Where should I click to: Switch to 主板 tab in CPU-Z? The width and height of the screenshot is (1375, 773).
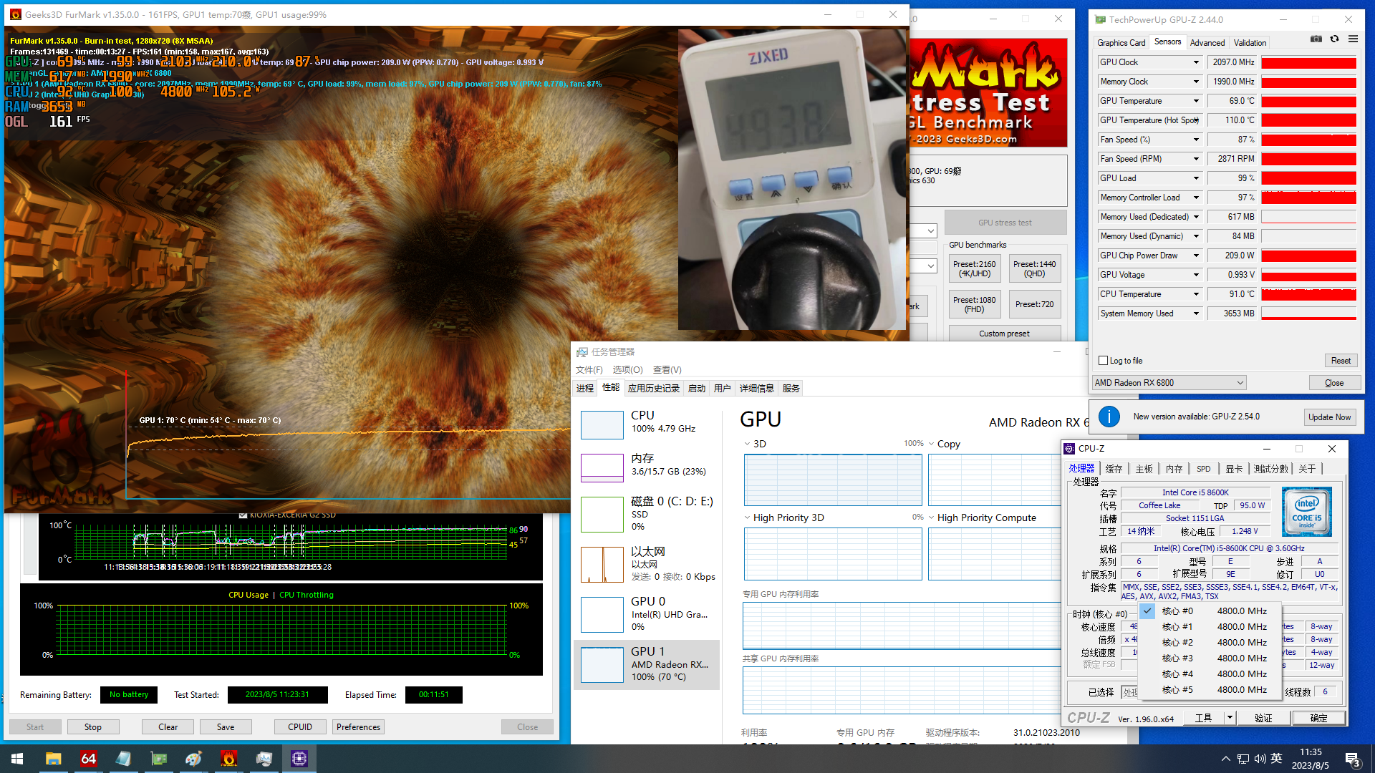pos(1144,469)
